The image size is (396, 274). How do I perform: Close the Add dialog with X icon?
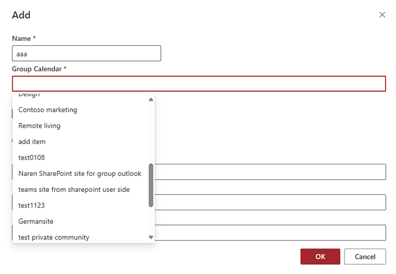coord(382,15)
